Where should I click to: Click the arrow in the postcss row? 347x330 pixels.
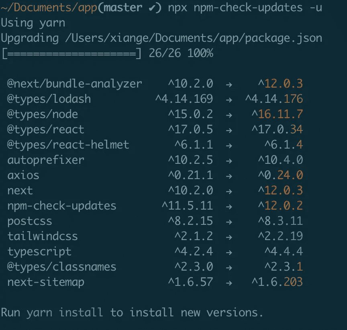point(229,221)
